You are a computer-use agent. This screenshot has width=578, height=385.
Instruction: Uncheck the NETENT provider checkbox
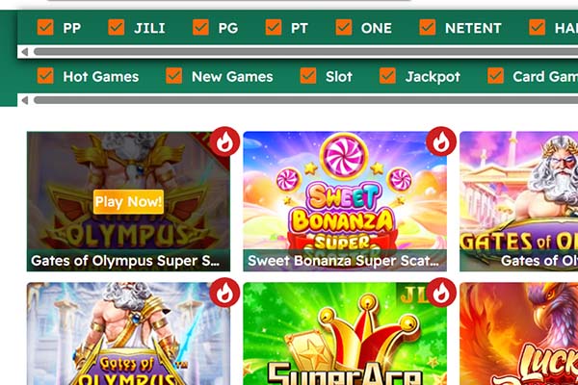point(427,28)
